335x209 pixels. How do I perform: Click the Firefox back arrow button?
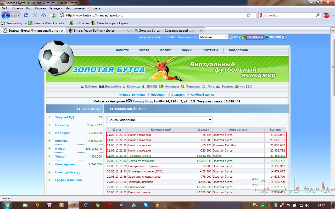click(6, 15)
